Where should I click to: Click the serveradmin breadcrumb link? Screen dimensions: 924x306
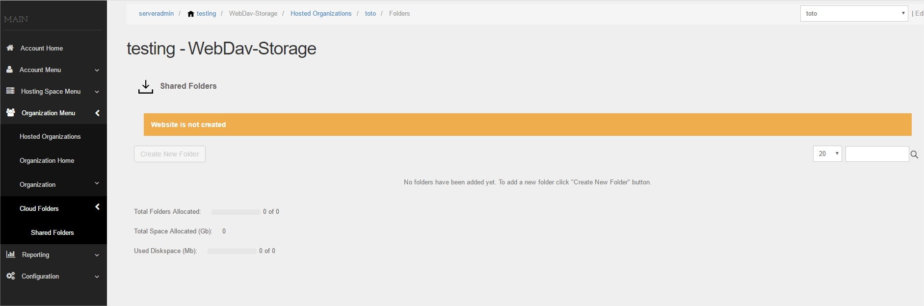(156, 14)
